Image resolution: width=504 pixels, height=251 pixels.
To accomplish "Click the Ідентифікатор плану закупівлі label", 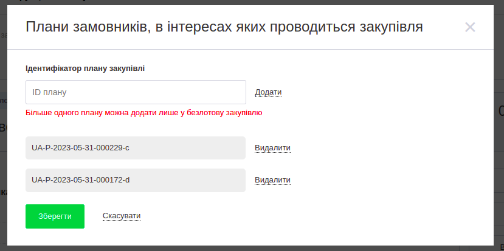I will pos(85,69).
